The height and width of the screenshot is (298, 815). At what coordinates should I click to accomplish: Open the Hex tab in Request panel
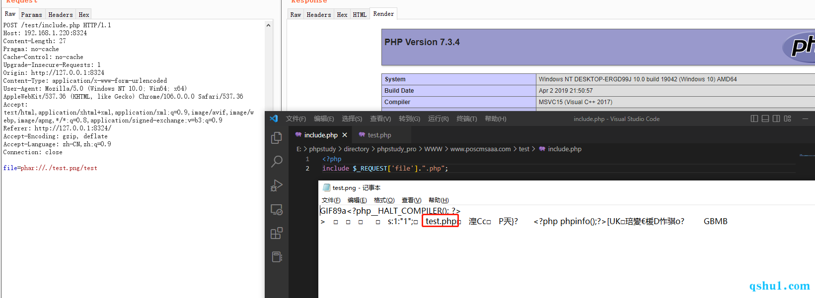[x=84, y=14]
